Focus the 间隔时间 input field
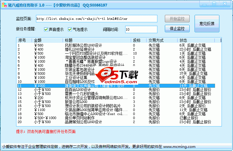The width and height of the screenshot is (233, 151). click(141, 29)
